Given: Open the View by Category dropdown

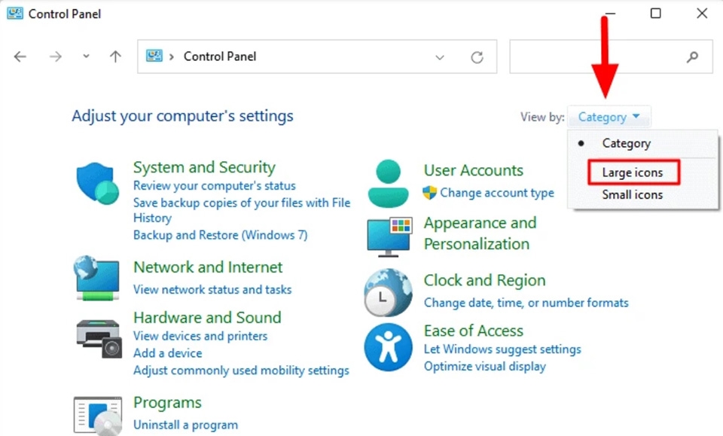Looking at the screenshot, I should click(609, 117).
